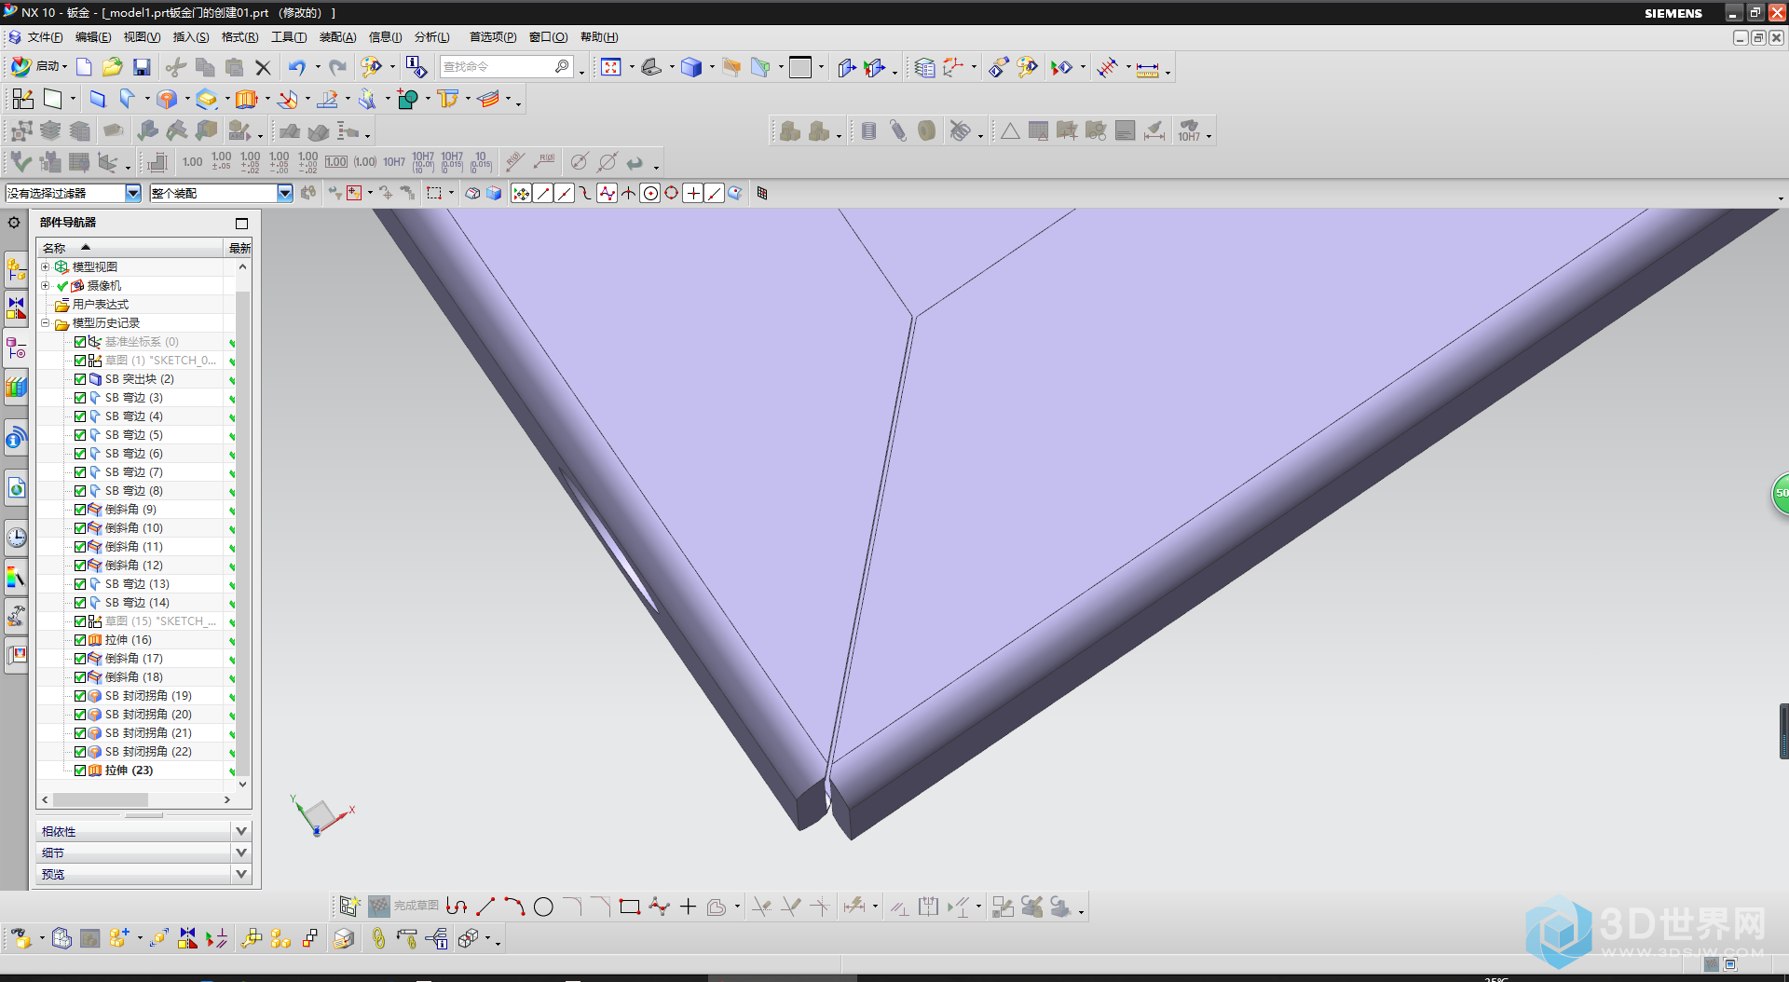Click the navigator horizontal scrollbar thumb
Image resolution: width=1789 pixels, height=982 pixels.
click(101, 799)
